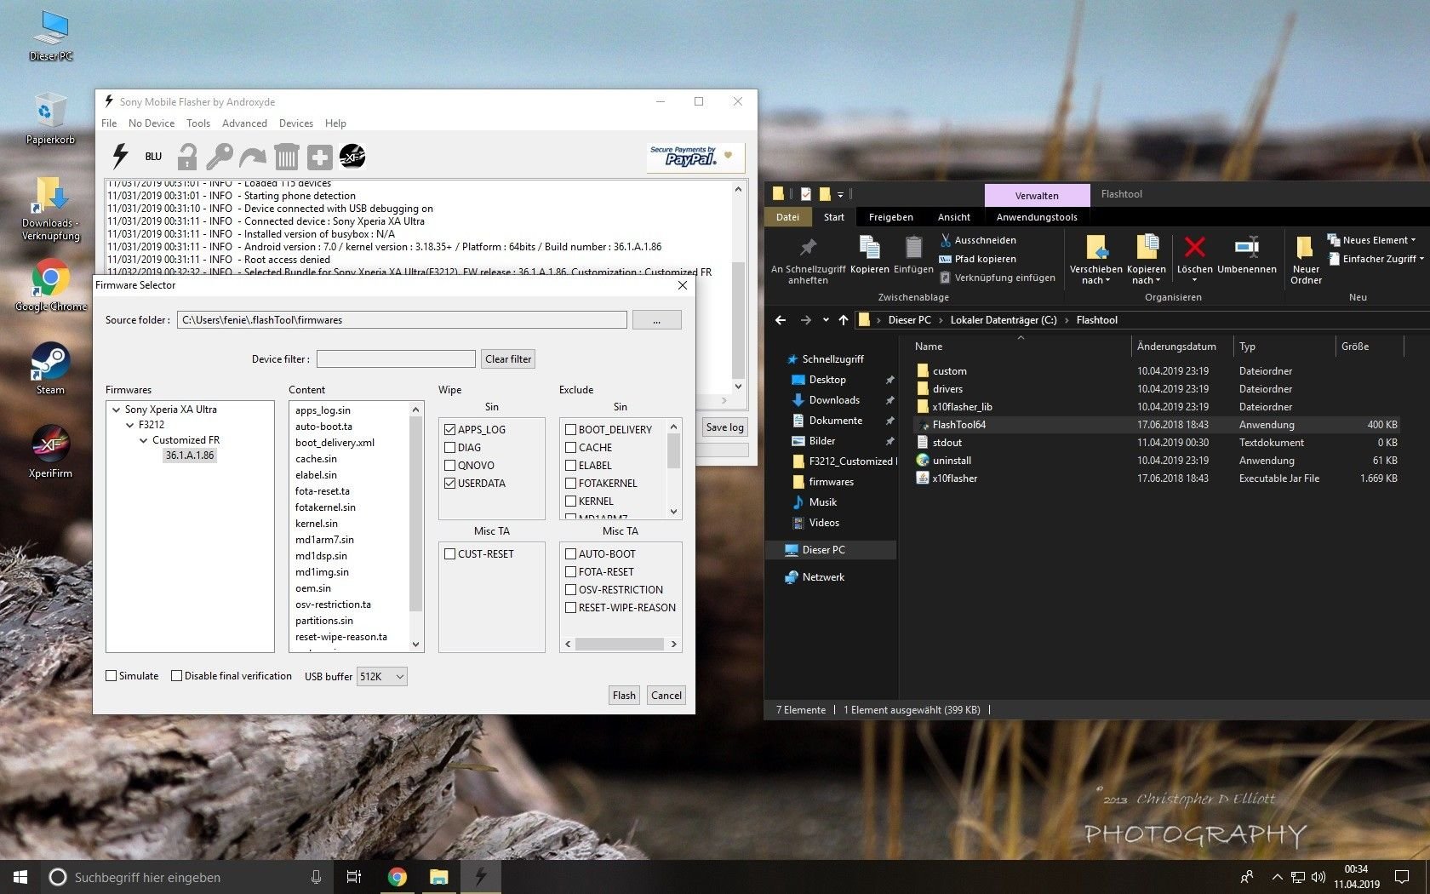1430x894 pixels.
Task: Check CUST-RESET Misc TA checkbox
Action: (x=450, y=553)
